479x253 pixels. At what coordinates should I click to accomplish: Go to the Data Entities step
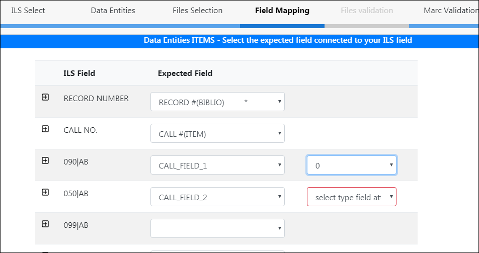(x=113, y=11)
